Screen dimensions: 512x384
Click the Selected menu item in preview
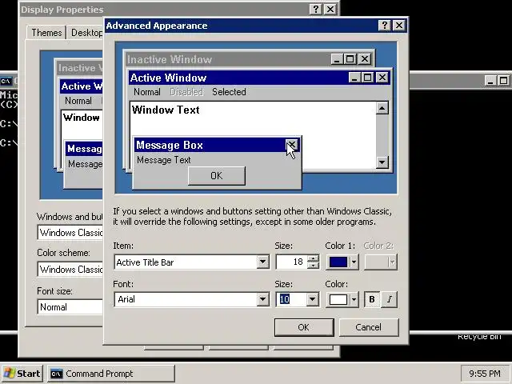(229, 92)
